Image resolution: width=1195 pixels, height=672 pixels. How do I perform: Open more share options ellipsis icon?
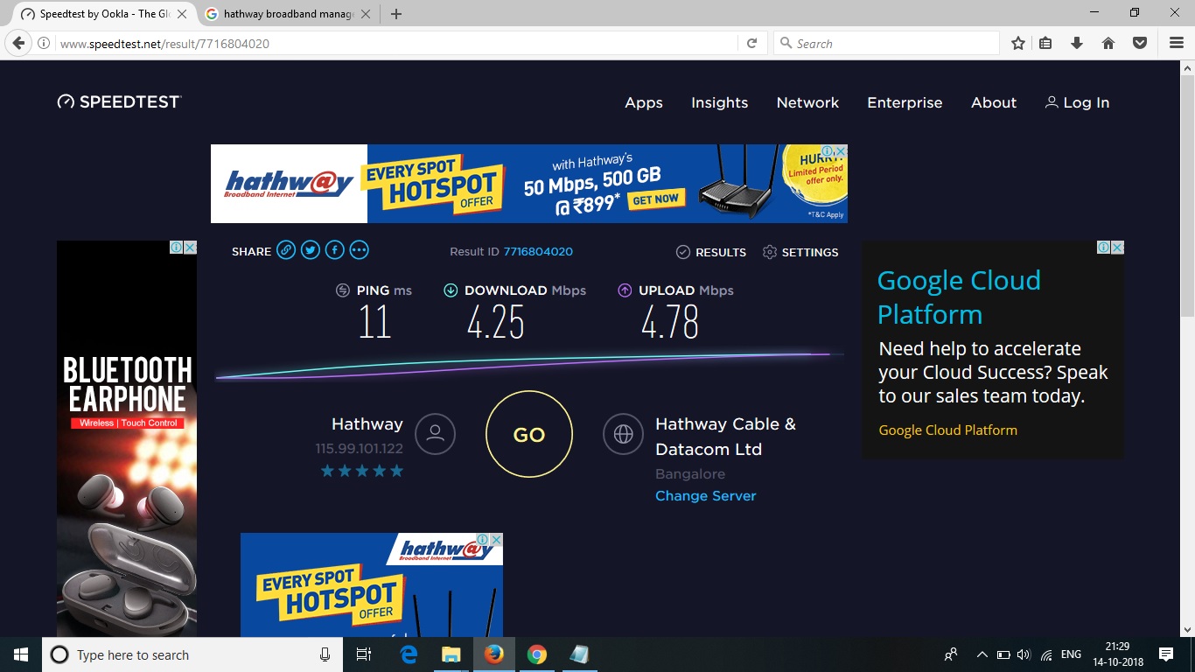360,251
